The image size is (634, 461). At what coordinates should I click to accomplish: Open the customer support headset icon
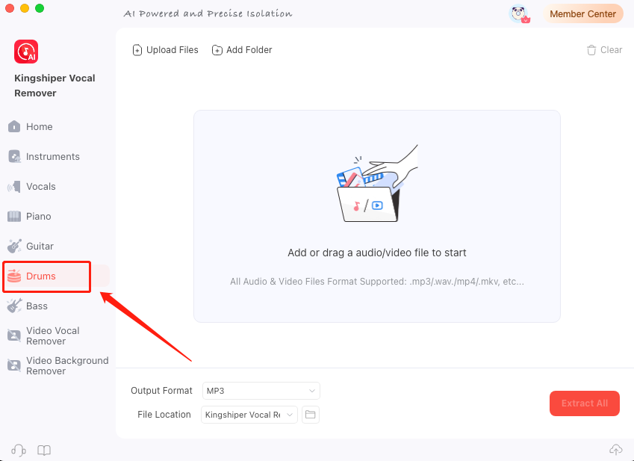18,450
